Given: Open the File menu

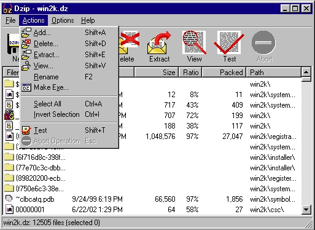Looking at the screenshot, I should 10,20.
